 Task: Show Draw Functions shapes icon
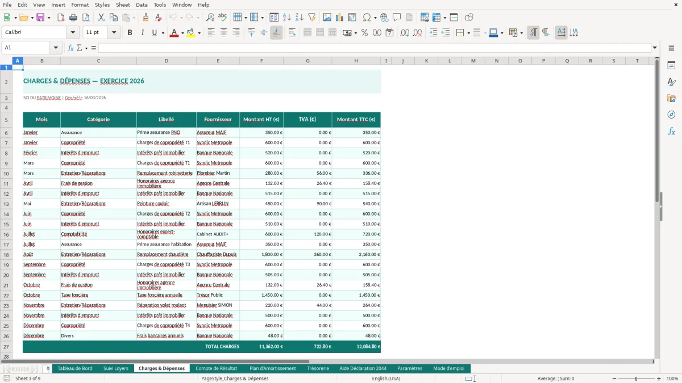(469, 18)
